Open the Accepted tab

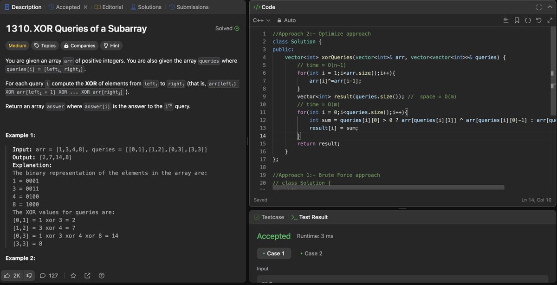tap(64, 7)
